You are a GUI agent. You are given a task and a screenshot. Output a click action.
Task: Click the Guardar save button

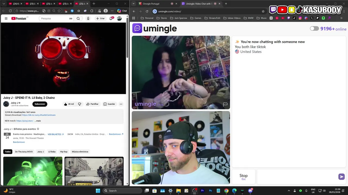click(109, 104)
